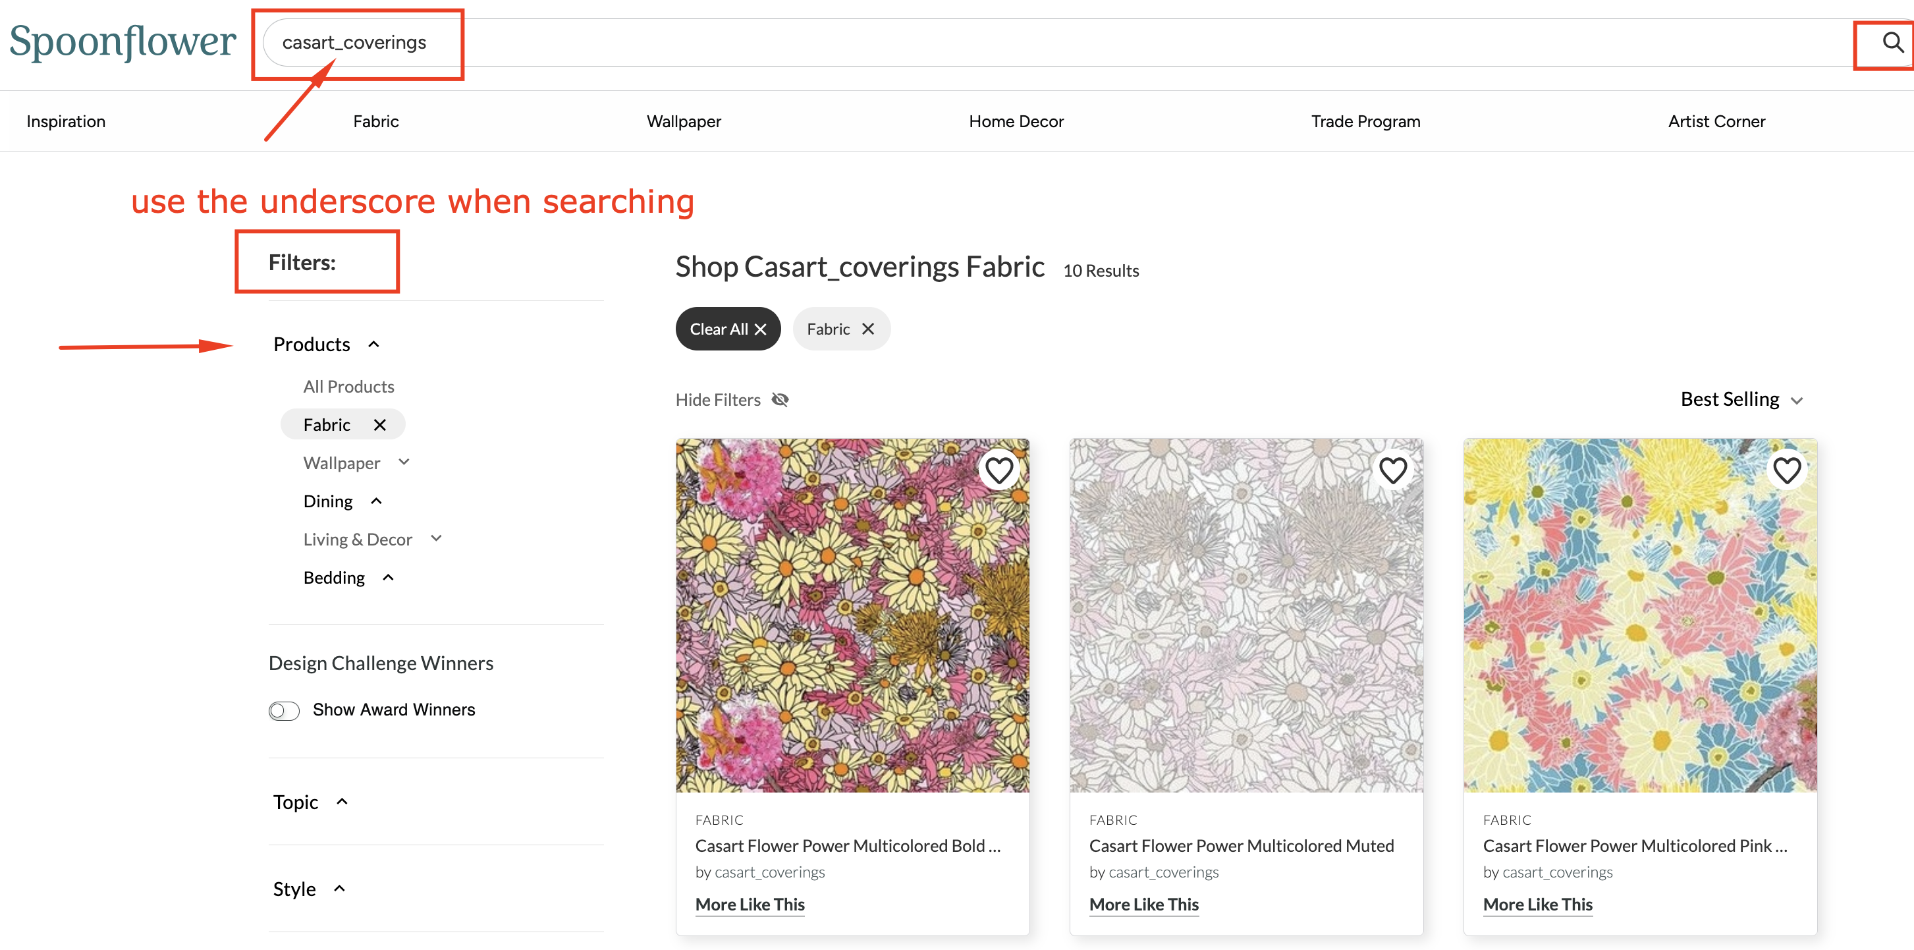Open the Best Selling sort dropdown

point(1741,399)
